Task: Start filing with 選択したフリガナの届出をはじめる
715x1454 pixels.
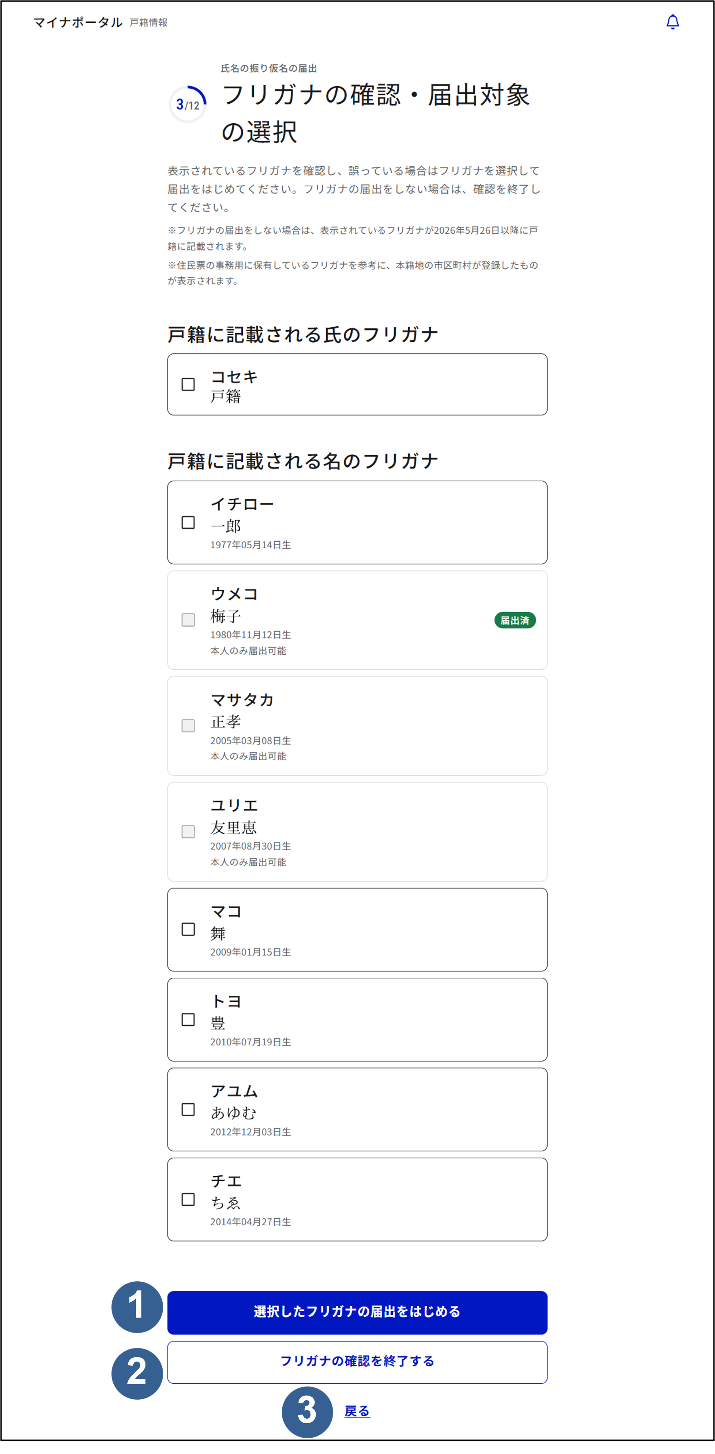Action: click(x=357, y=1312)
